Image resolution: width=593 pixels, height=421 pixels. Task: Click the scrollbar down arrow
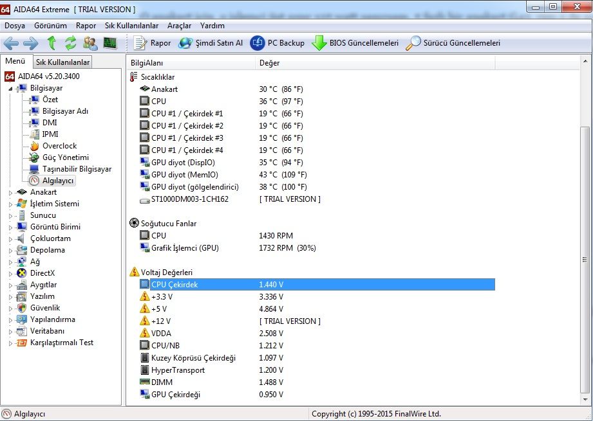coord(585,399)
